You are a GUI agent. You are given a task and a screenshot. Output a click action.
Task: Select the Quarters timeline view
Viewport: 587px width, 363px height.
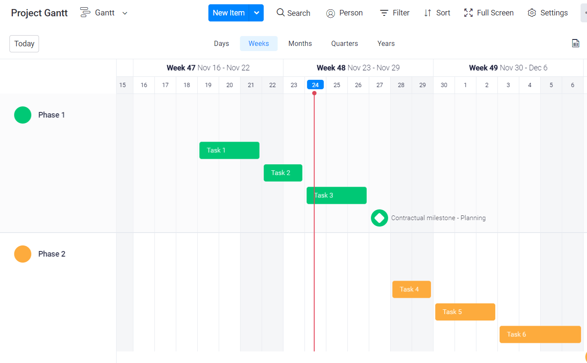click(344, 43)
